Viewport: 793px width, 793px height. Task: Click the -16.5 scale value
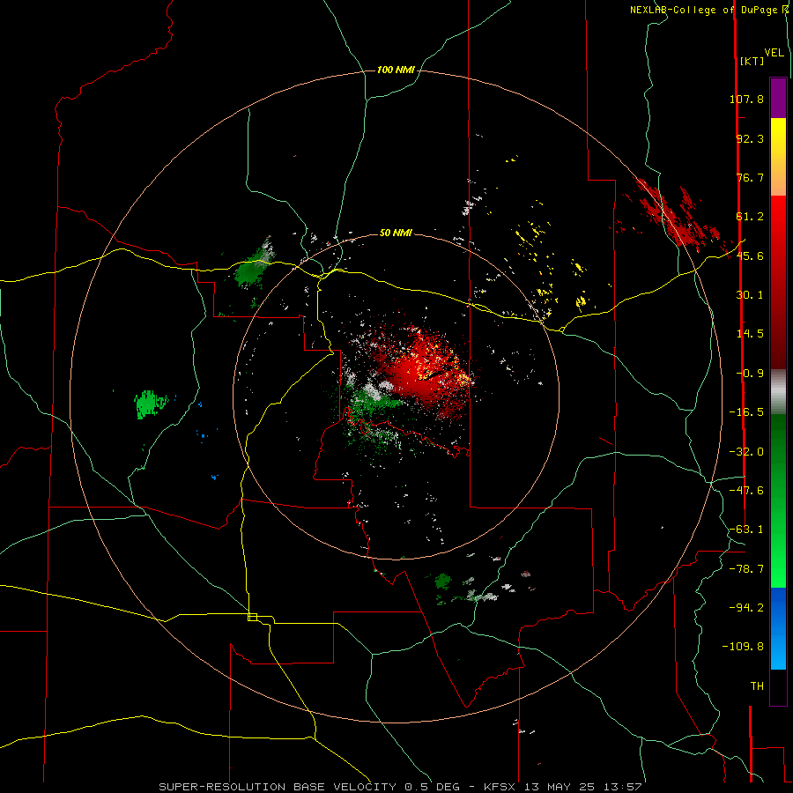(x=746, y=412)
